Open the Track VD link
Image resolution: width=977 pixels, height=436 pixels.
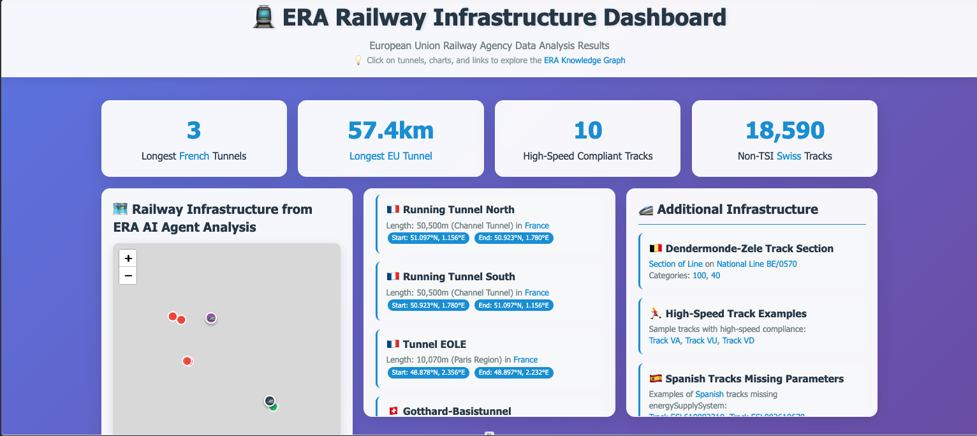(738, 340)
